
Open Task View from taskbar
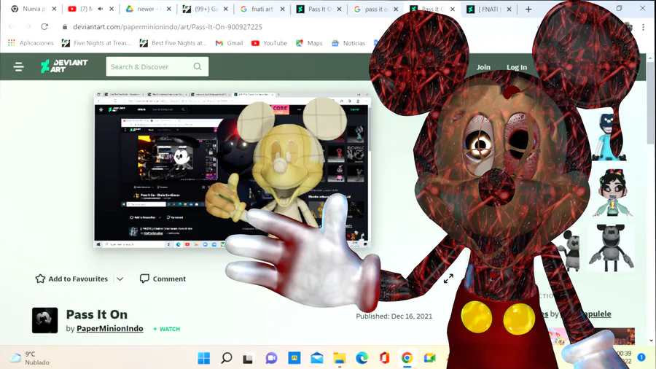[249, 358]
